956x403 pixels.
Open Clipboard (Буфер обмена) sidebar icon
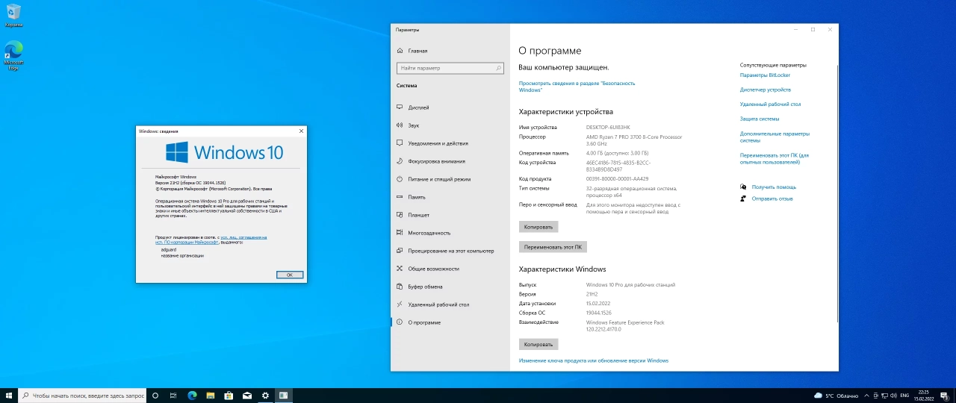tap(399, 287)
